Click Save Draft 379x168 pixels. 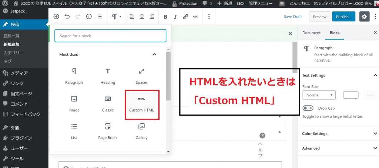[293, 17]
